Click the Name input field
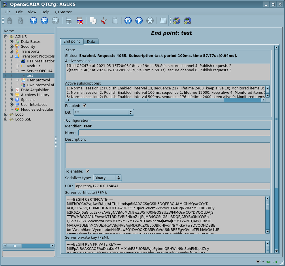285x266 pixels. (174, 133)
